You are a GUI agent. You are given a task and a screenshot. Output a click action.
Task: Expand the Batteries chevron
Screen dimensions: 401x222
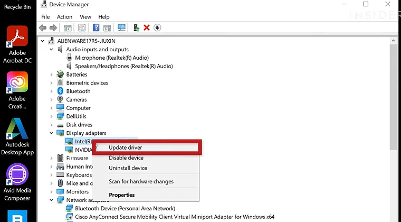coord(51,75)
